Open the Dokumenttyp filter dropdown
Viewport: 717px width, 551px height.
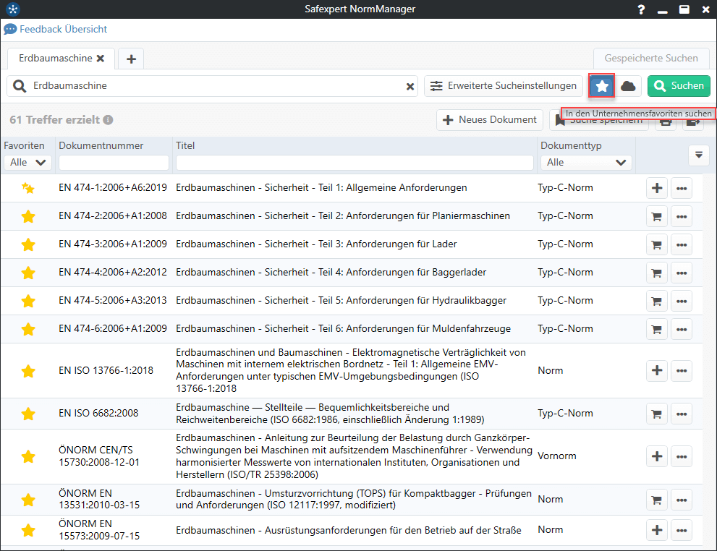[585, 163]
